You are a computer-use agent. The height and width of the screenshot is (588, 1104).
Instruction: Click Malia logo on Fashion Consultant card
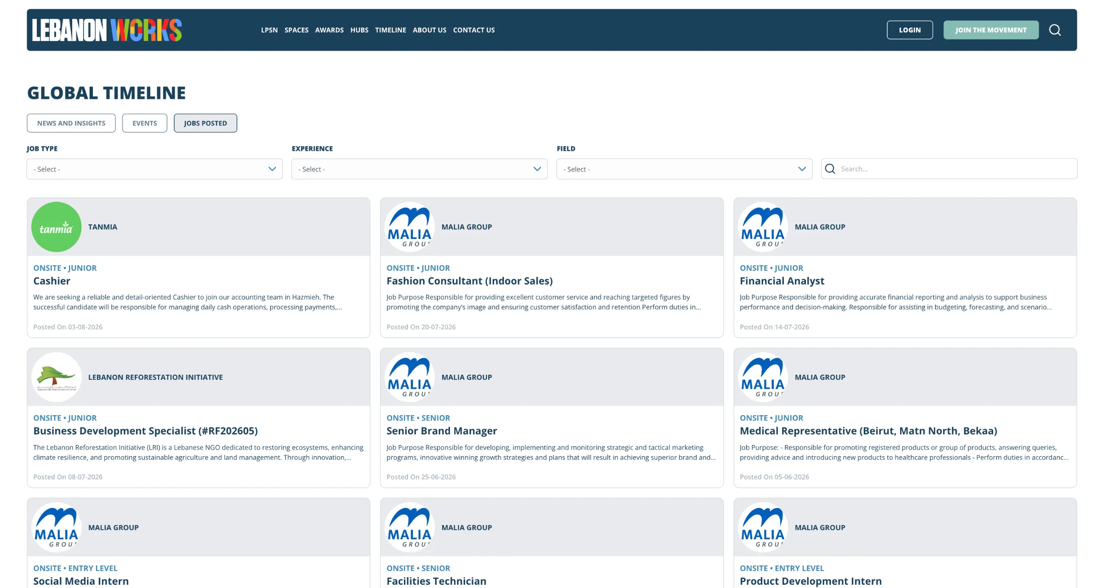click(409, 227)
